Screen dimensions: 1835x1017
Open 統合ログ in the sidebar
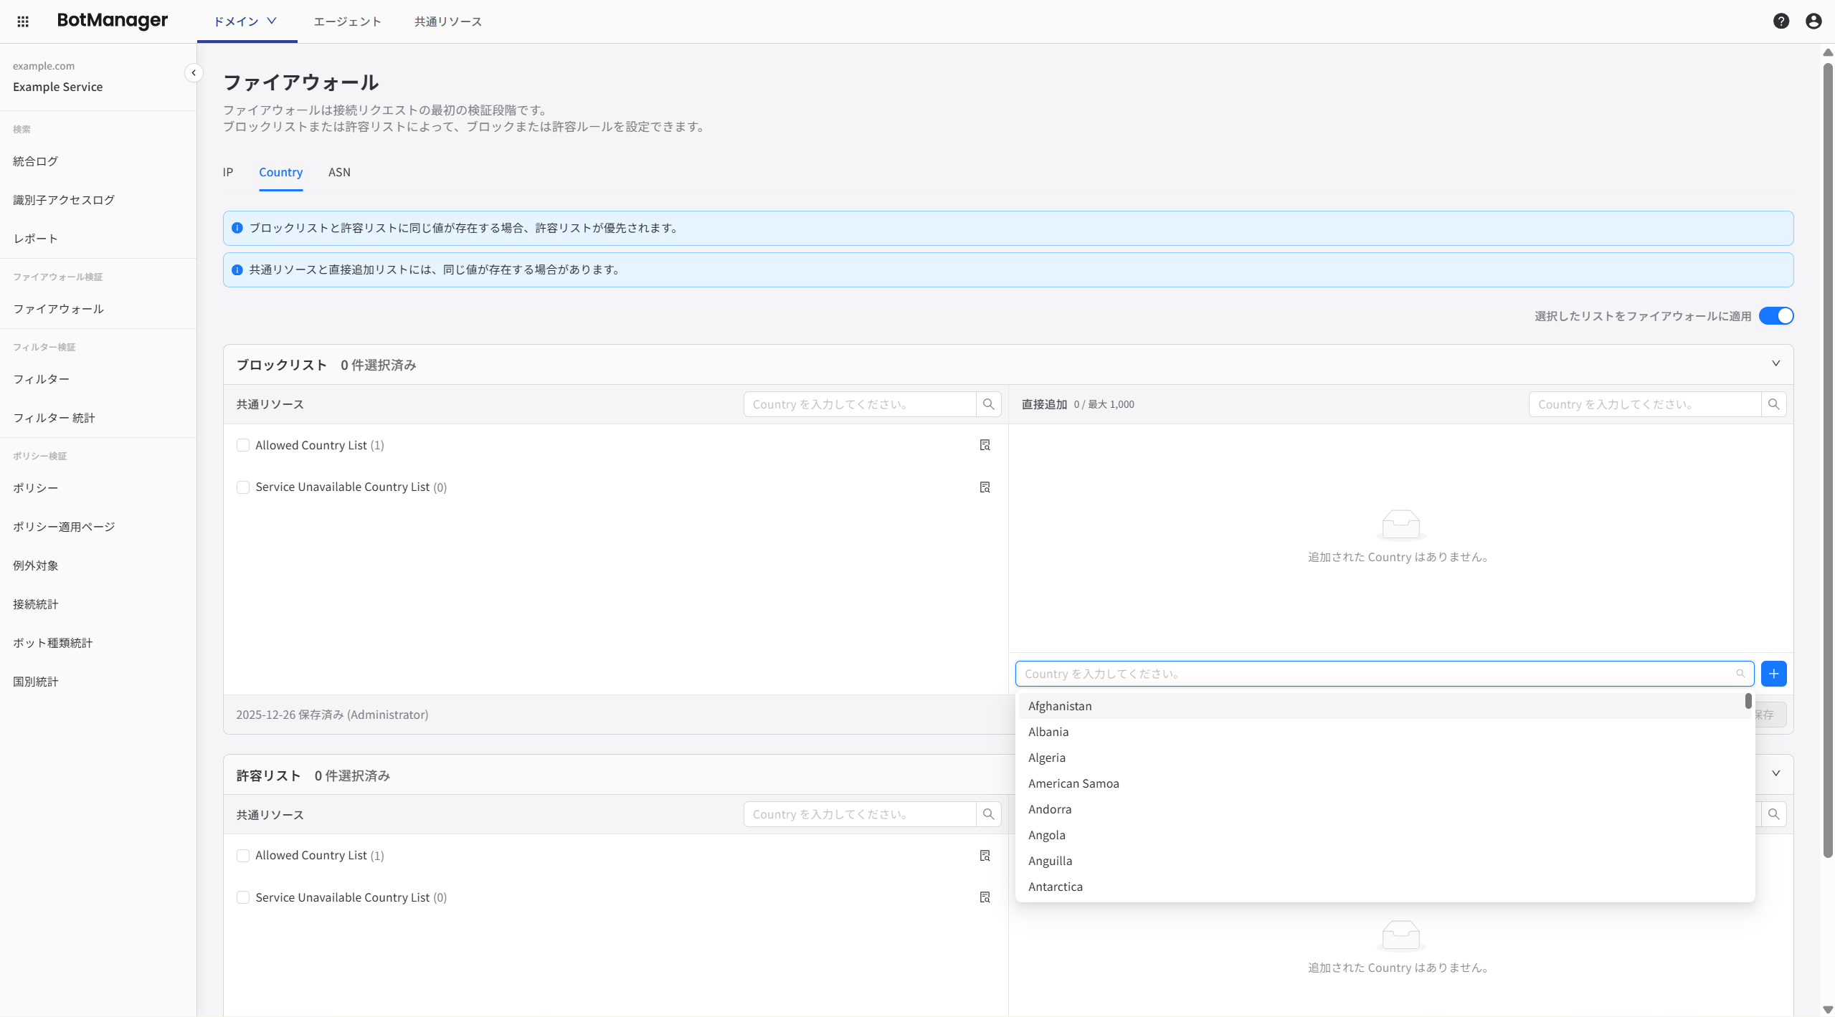coord(36,161)
